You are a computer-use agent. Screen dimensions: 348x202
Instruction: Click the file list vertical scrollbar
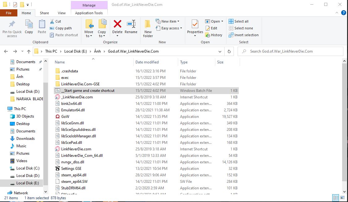345,124
